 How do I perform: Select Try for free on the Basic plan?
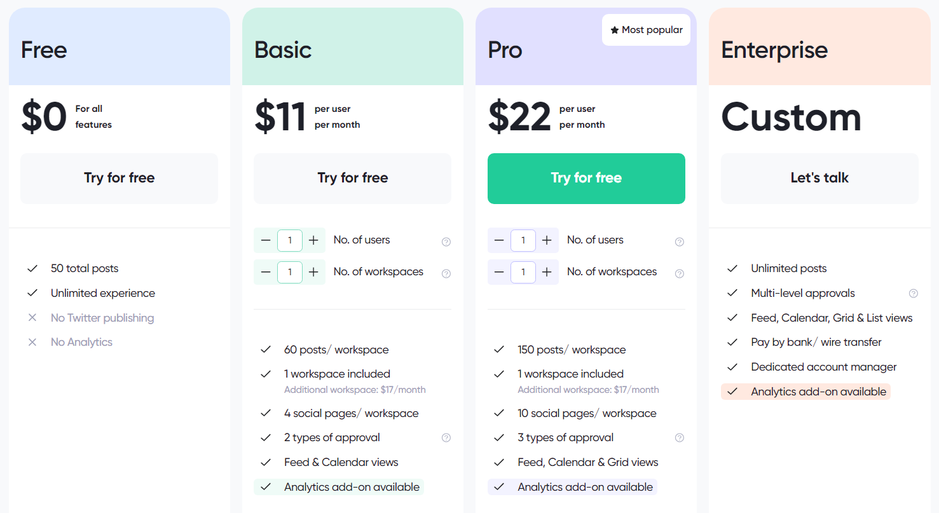[352, 178]
